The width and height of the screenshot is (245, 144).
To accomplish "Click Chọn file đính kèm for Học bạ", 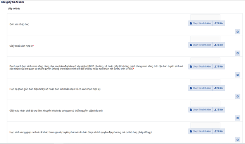I will coord(200,88).
